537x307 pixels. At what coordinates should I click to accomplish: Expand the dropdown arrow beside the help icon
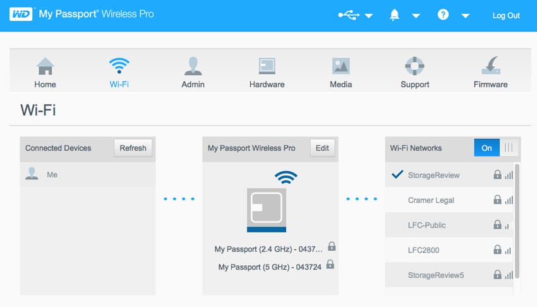tap(465, 16)
